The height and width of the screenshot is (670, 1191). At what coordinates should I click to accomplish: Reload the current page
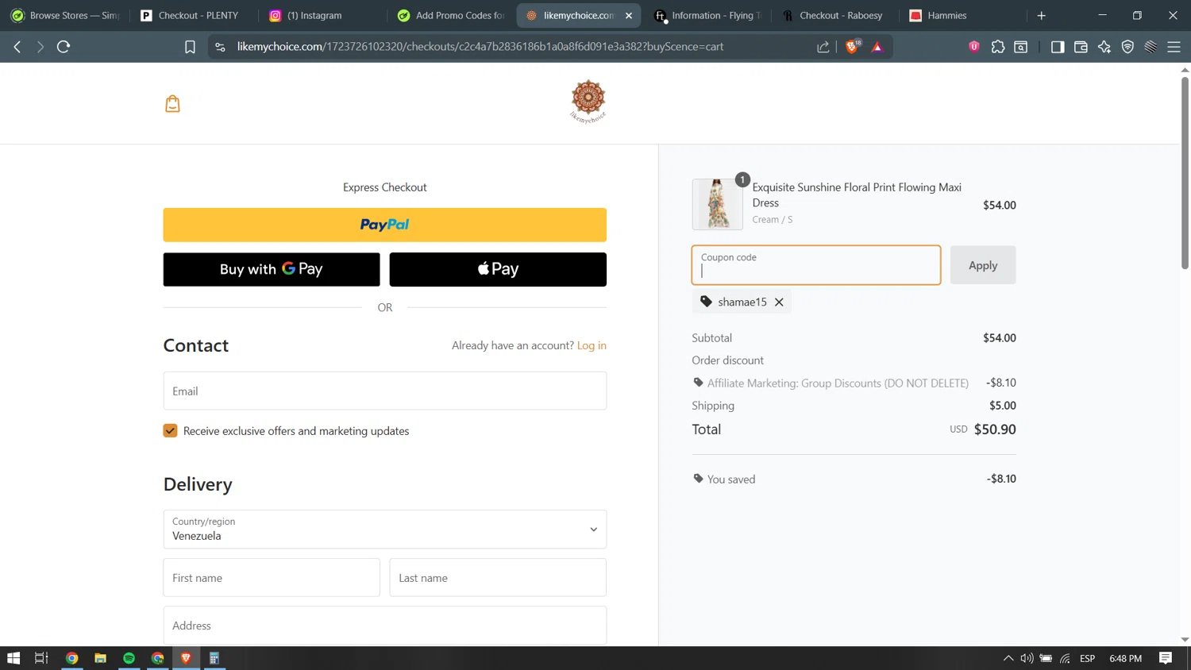(x=64, y=47)
